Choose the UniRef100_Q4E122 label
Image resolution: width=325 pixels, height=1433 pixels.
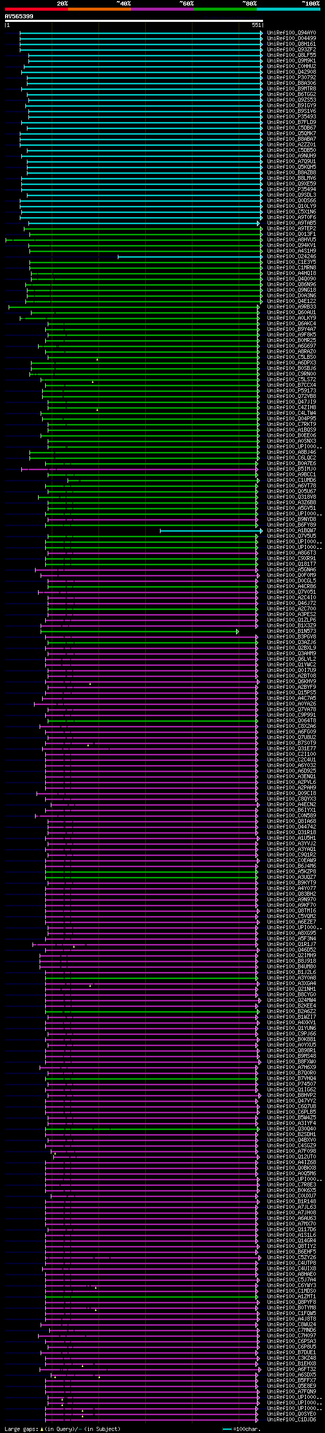click(291, 301)
